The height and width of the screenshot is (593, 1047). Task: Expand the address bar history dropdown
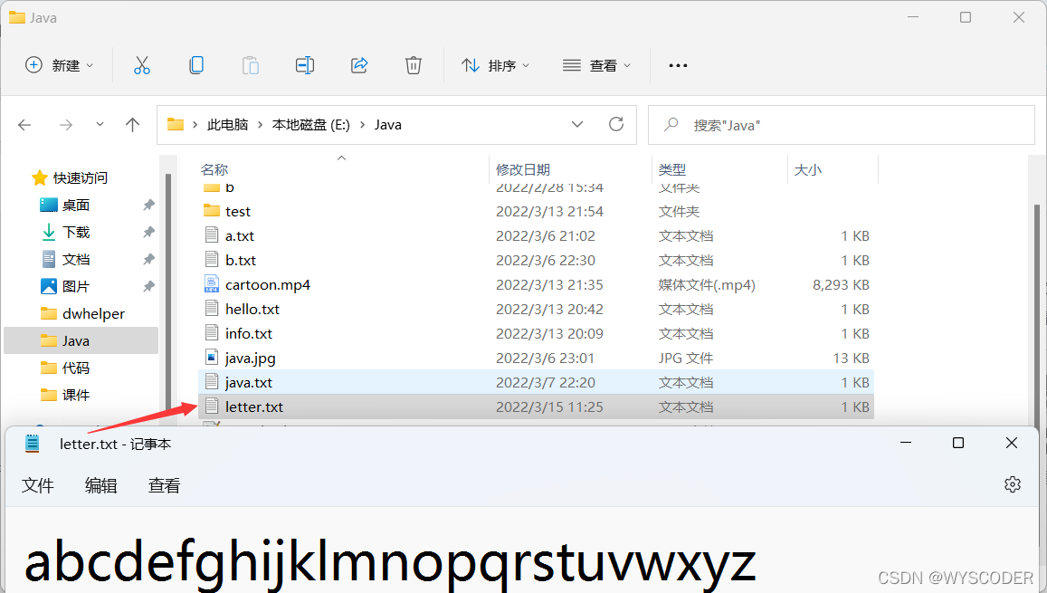(x=577, y=124)
